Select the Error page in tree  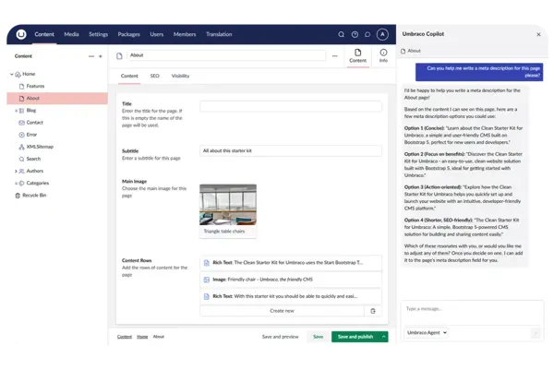[31, 135]
